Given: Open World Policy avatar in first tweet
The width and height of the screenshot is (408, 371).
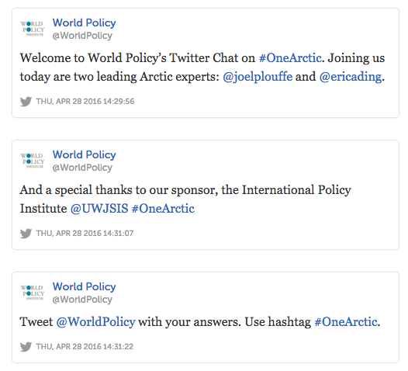Looking at the screenshot, I should (33, 29).
